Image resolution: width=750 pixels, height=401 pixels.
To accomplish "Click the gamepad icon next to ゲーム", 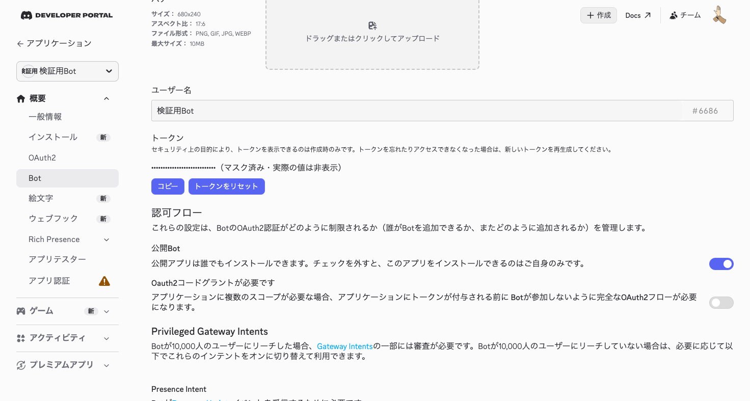I will [x=21, y=311].
